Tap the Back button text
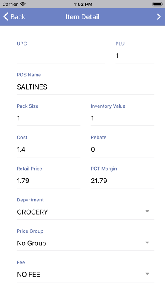 tap(18, 17)
